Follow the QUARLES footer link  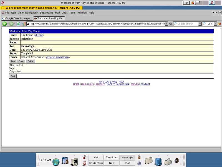tap(100, 84)
